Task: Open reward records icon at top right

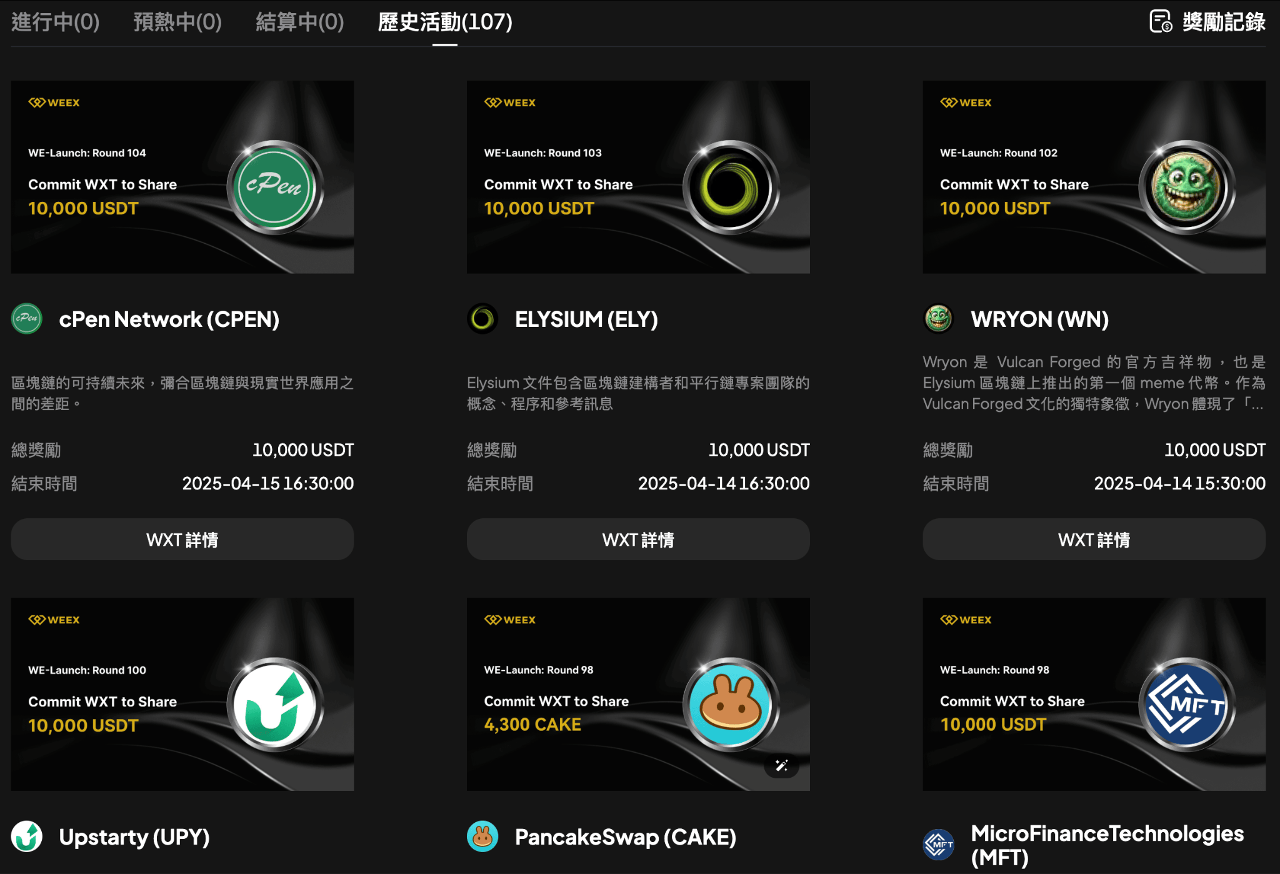Action: pos(1160,22)
